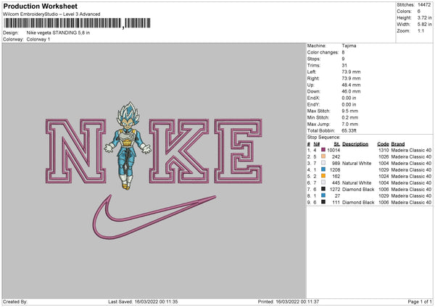Click the outlined letter K in the design
Image resolution: width=435 pixels, height=307 pixels.
[179, 151]
